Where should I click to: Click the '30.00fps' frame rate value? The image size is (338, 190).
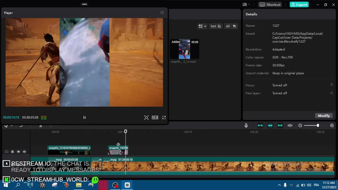[278, 65]
